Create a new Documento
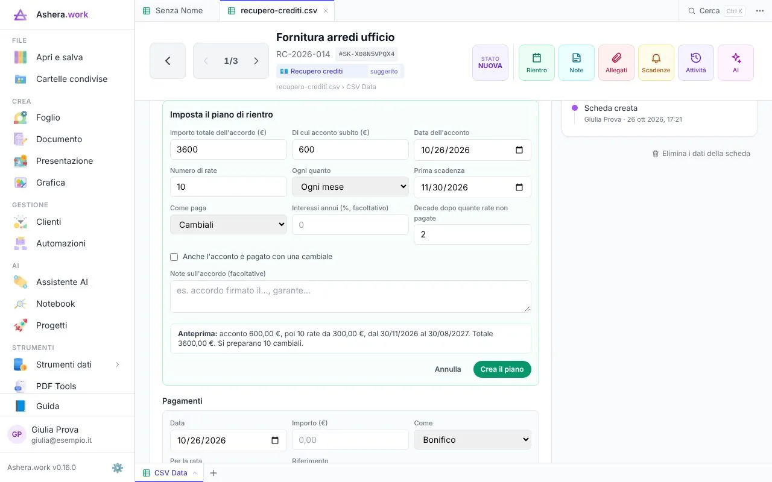 67,139
